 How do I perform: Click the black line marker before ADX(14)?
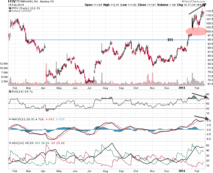[x=10, y=143]
